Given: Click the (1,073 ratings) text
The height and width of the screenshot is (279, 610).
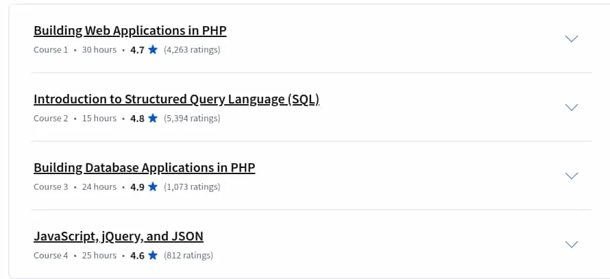Looking at the screenshot, I should click(192, 186).
